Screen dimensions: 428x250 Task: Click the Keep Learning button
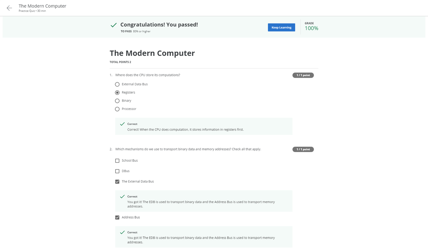[281, 27]
